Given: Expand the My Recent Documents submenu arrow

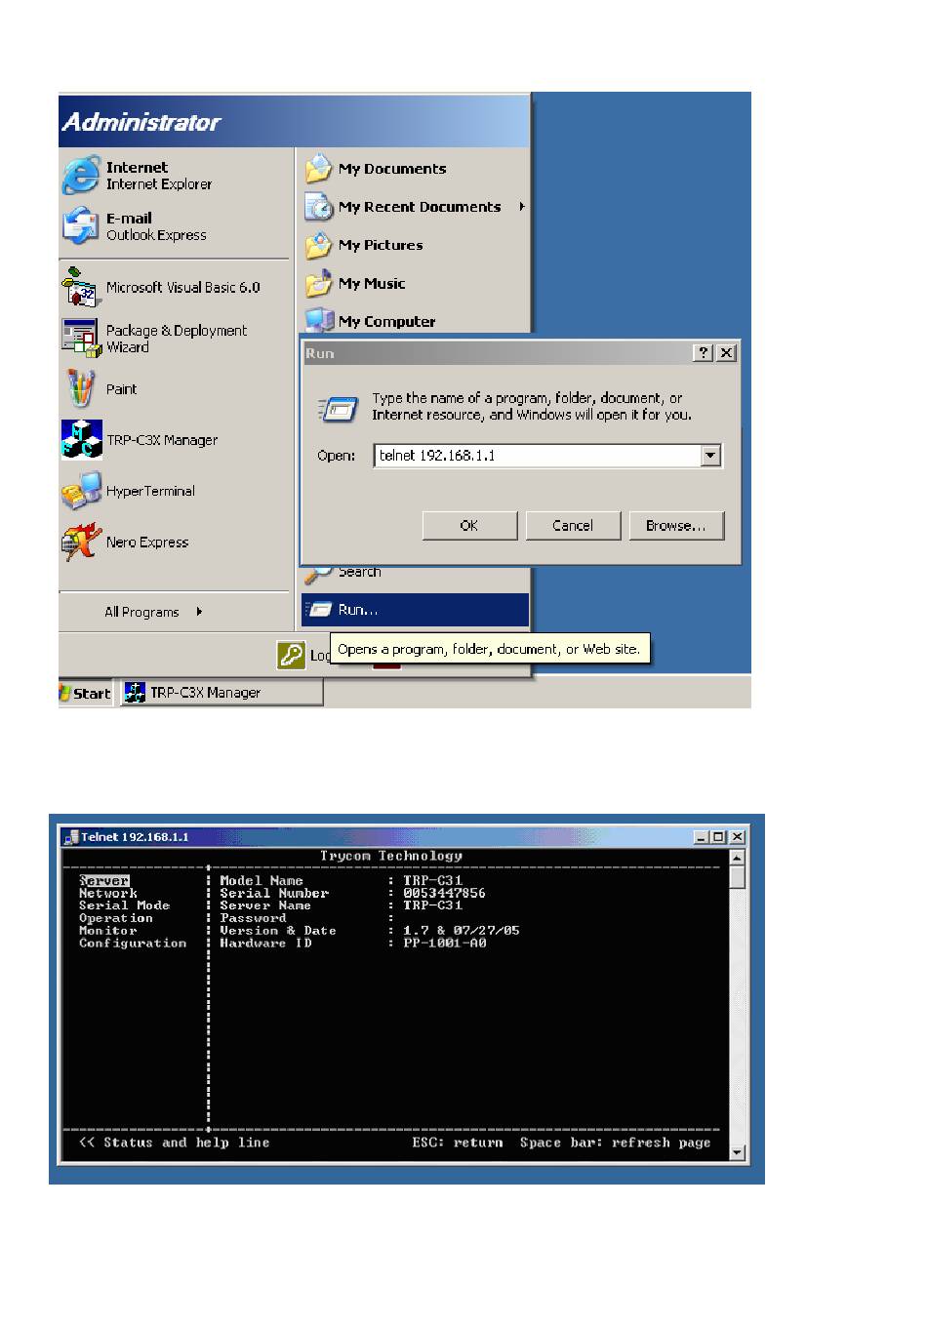Looking at the screenshot, I should pos(522,207).
